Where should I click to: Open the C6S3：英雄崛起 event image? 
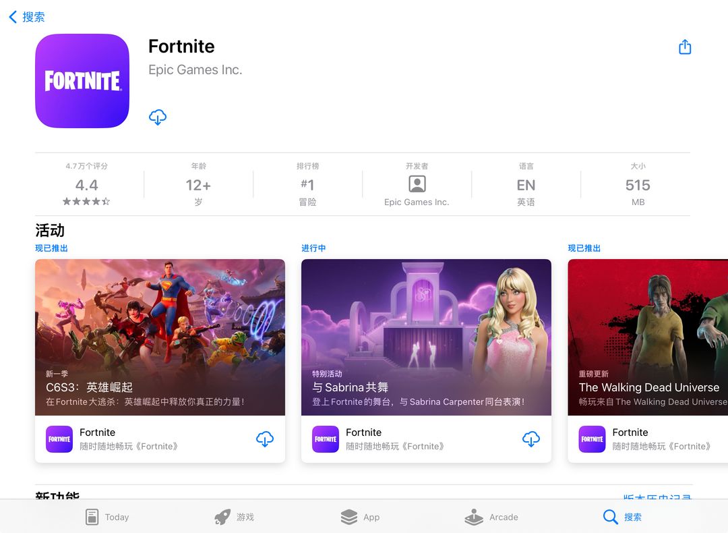160,337
